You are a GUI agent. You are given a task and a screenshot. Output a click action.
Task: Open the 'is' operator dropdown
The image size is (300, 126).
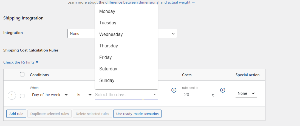(x=84, y=95)
